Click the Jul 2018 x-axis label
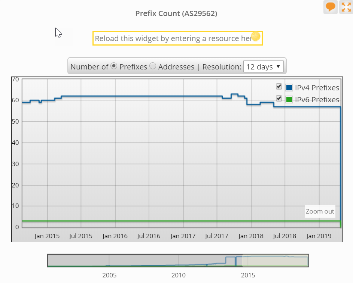Image resolution: width=353 pixels, height=283 pixels. click(284, 236)
